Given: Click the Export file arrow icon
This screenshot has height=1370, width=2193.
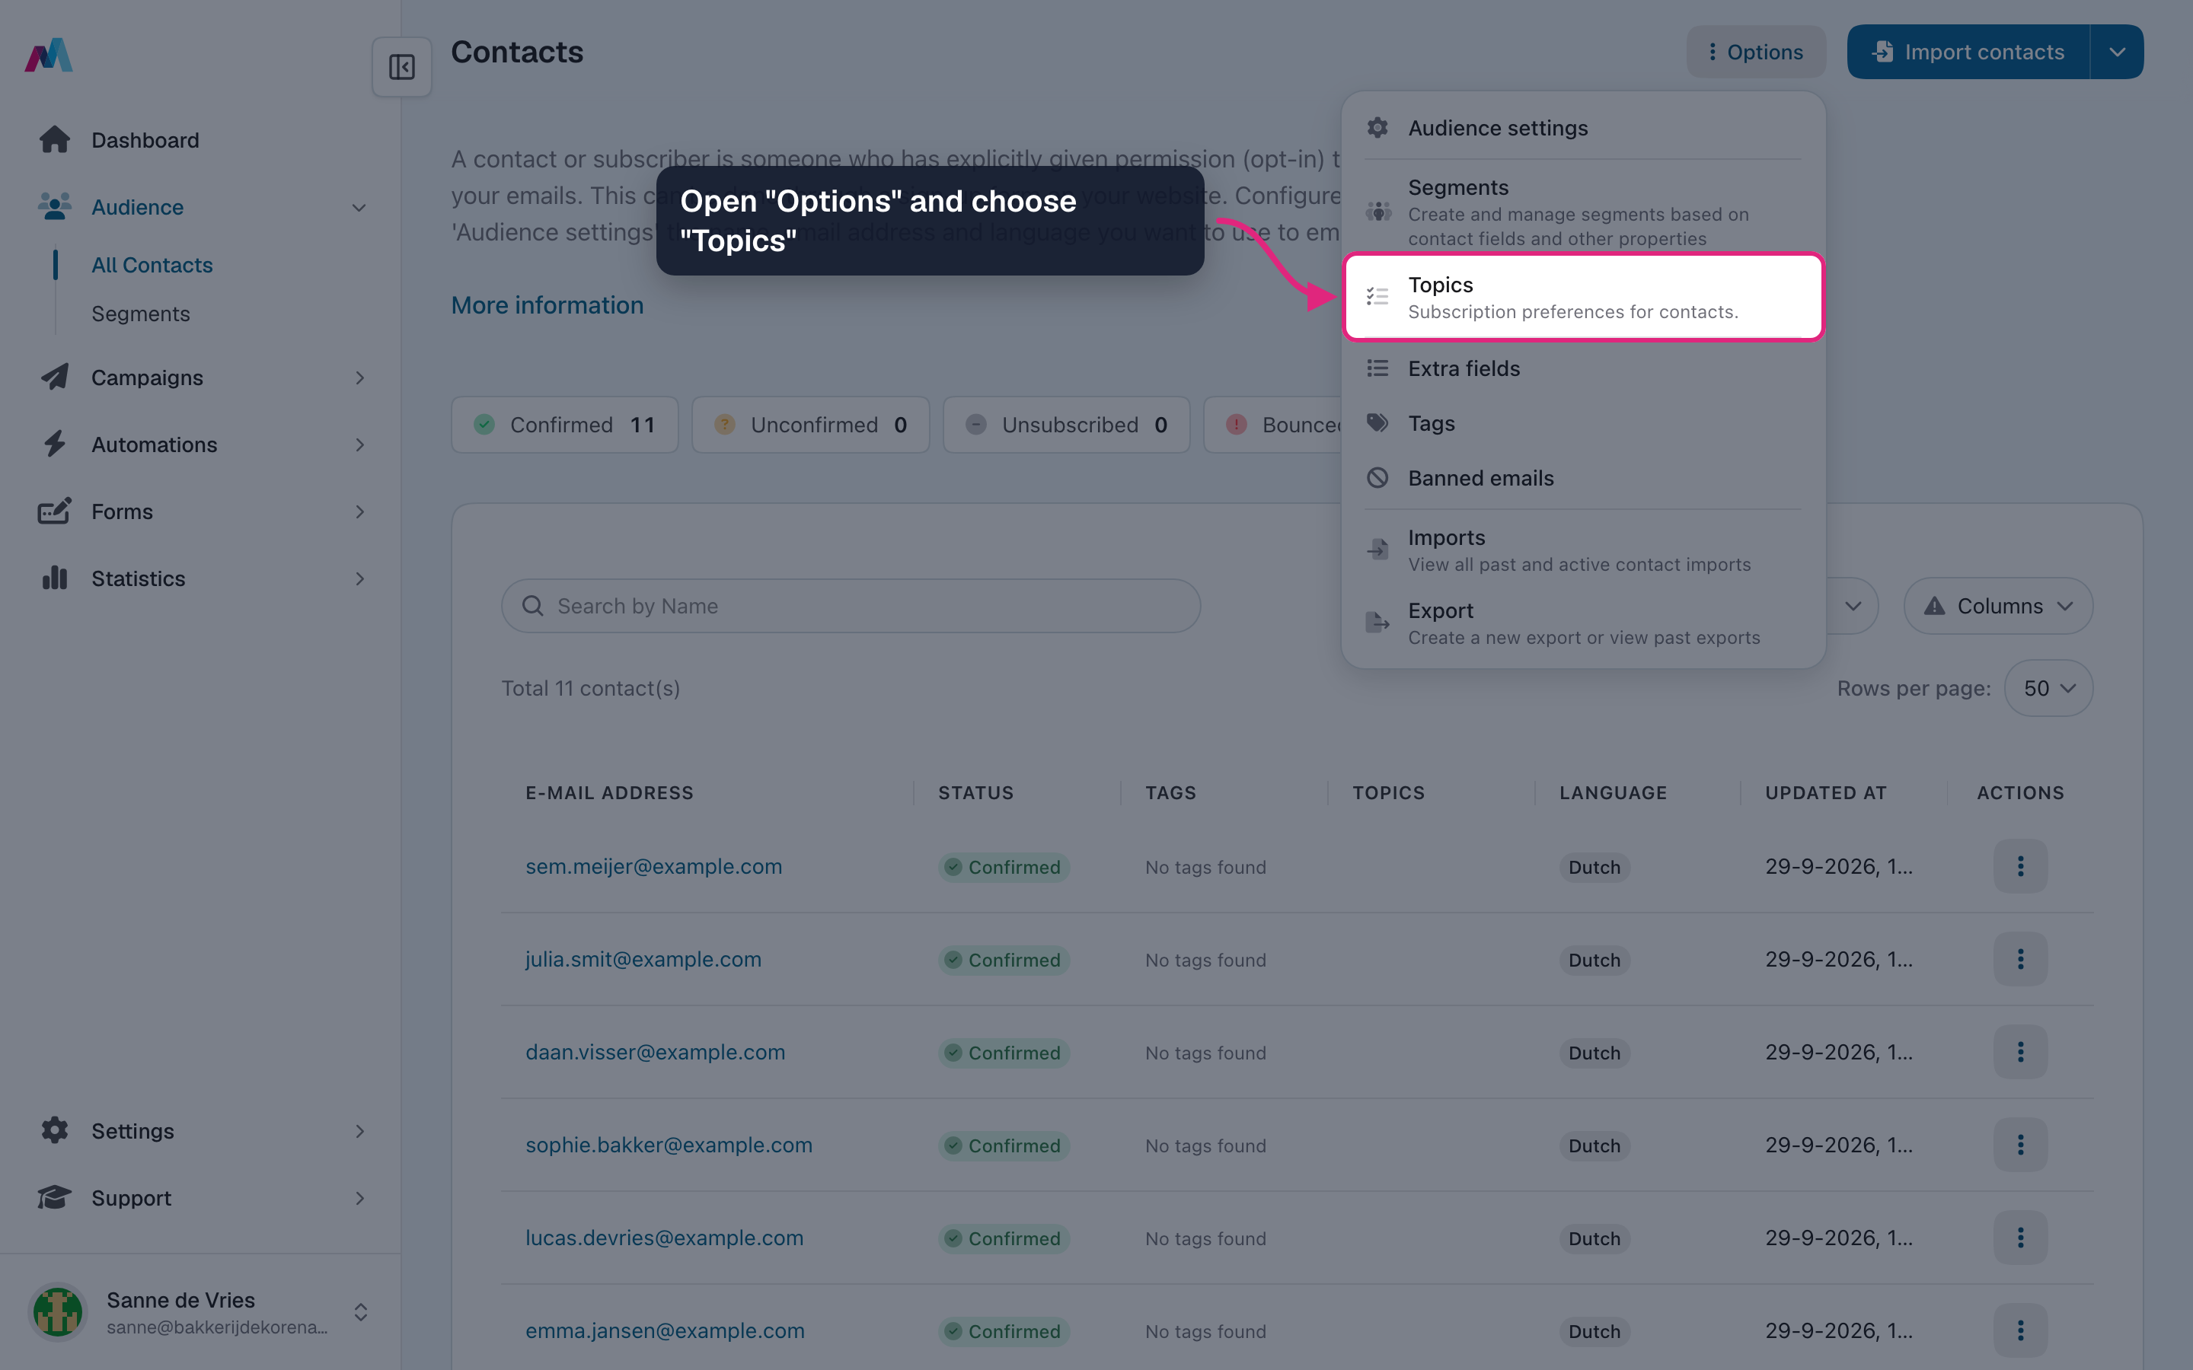Looking at the screenshot, I should [x=1377, y=623].
